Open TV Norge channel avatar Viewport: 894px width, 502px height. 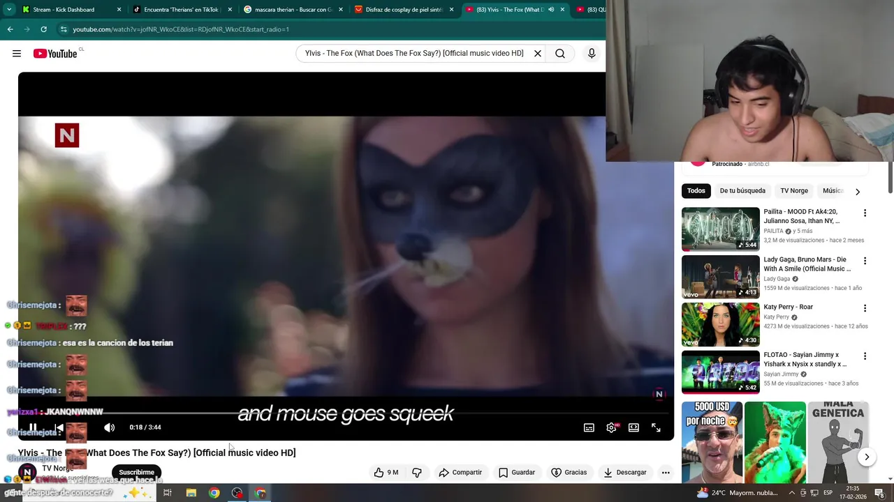coord(27,473)
